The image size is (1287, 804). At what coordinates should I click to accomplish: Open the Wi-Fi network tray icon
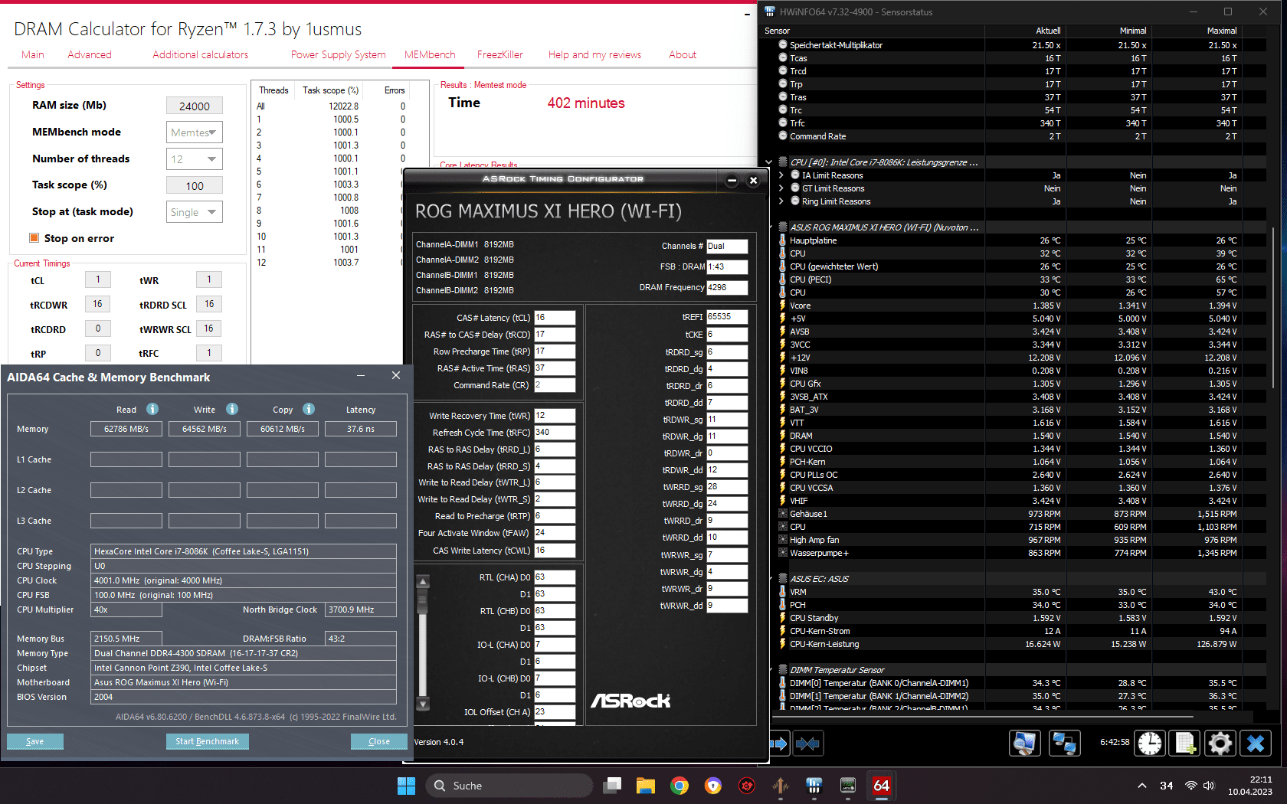click(1190, 786)
